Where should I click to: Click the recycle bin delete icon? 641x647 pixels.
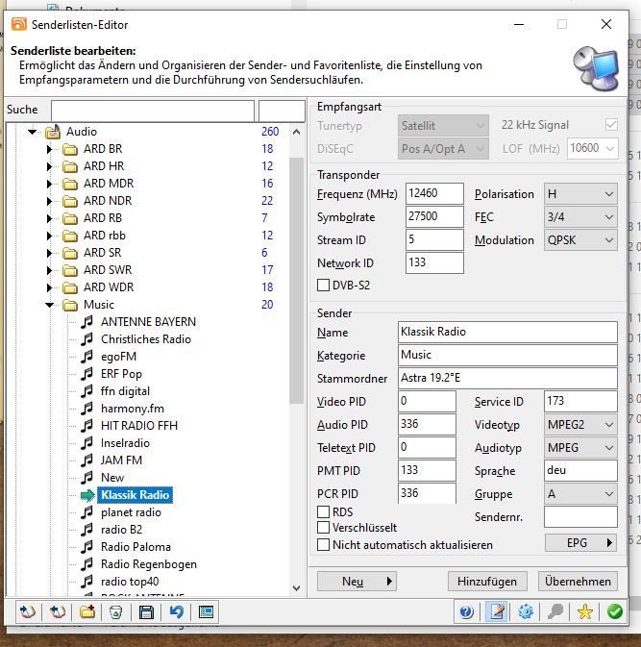[x=116, y=611]
